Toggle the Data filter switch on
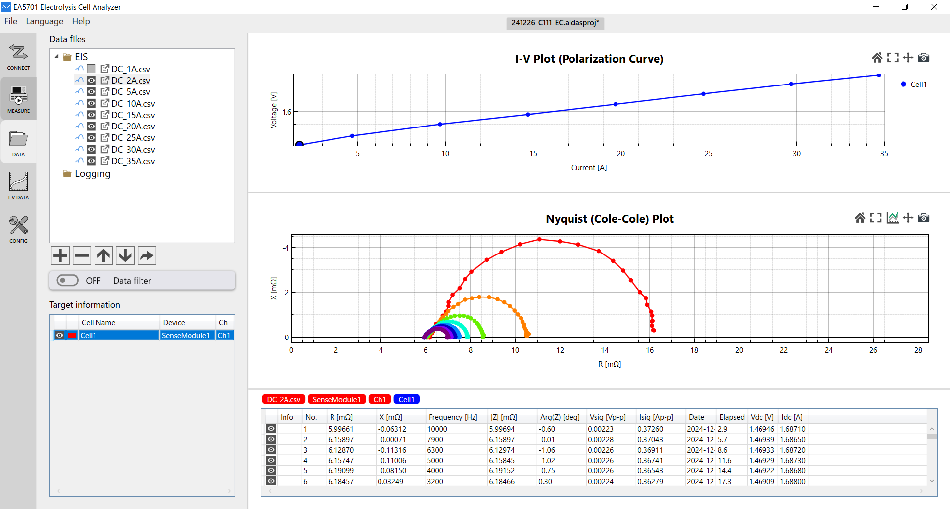This screenshot has width=950, height=509. 68,281
